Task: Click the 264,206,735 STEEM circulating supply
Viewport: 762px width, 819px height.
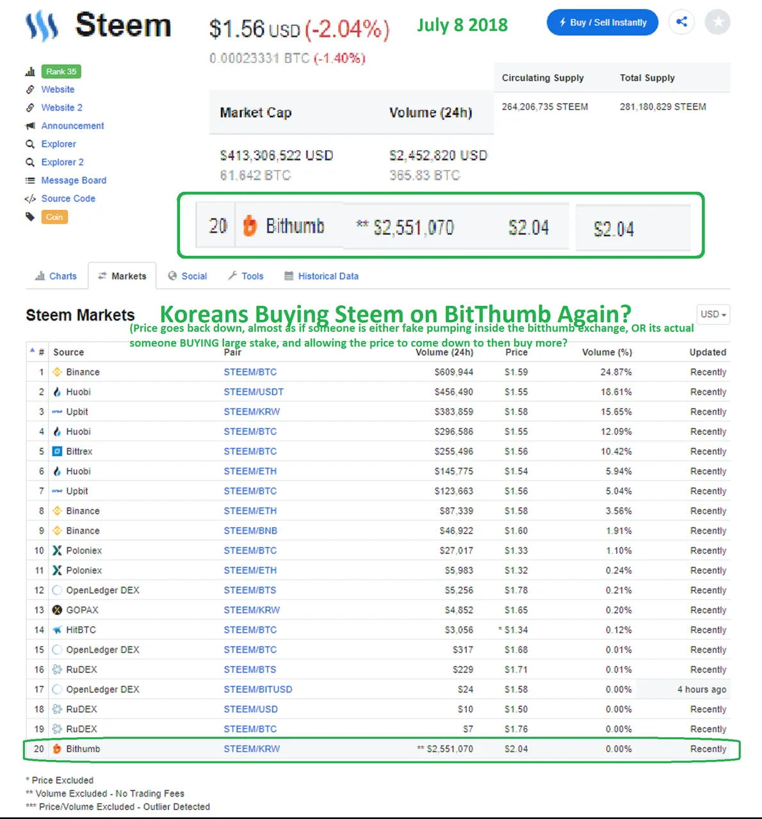Action: click(545, 107)
